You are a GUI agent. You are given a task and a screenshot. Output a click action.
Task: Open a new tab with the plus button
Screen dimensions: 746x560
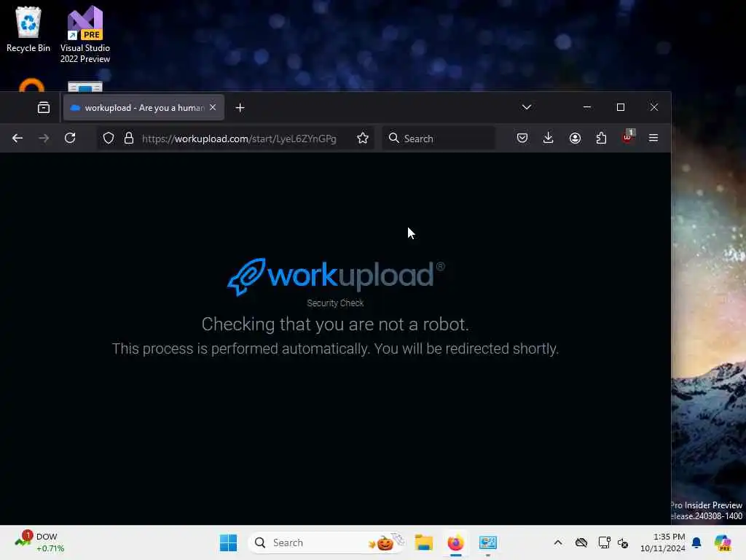(x=240, y=108)
